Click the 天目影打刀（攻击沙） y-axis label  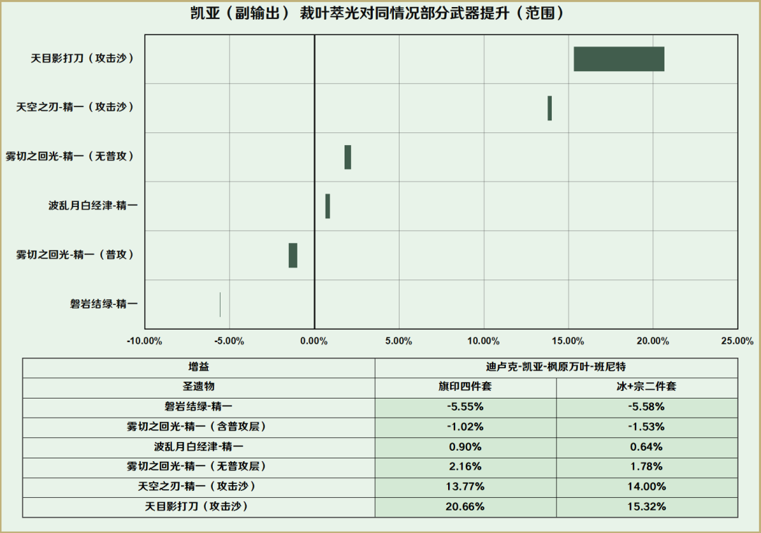click(x=82, y=58)
